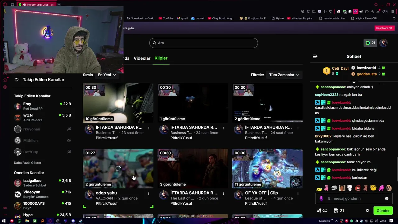Click browser zoom magnifier toolbar icon

pos(303,12)
